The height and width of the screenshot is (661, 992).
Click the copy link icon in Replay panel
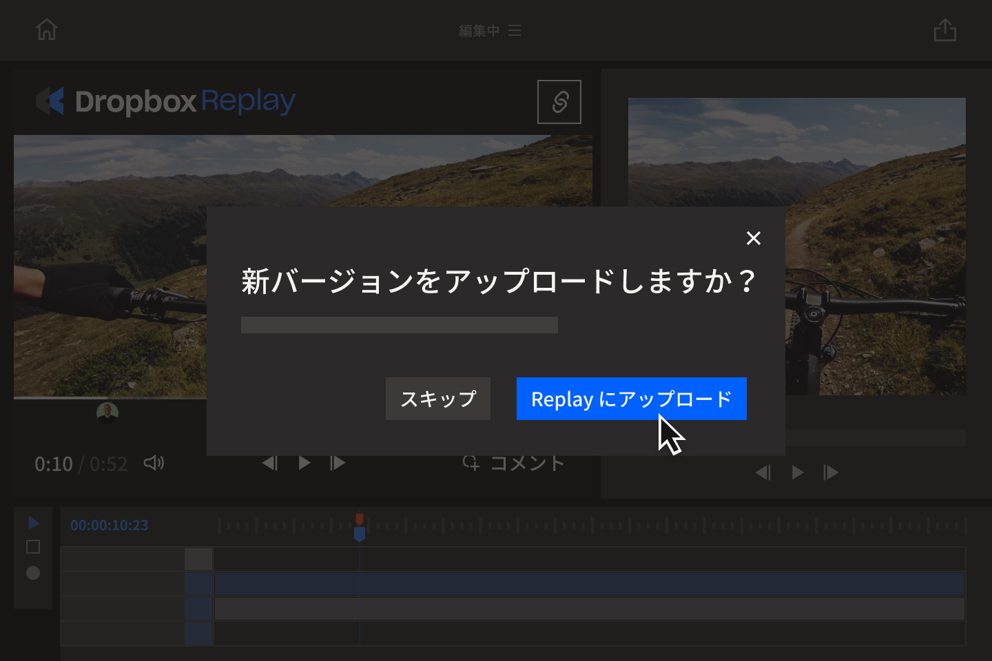(559, 102)
